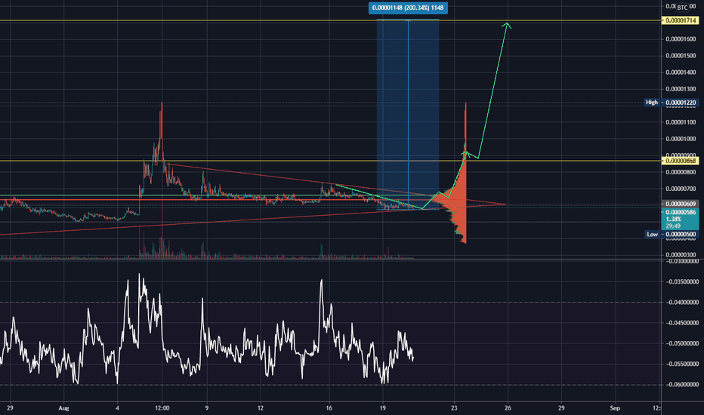The height and width of the screenshot is (415, 704).
Task: Click the -0.06000000 indicator axis value
Action: click(x=681, y=385)
